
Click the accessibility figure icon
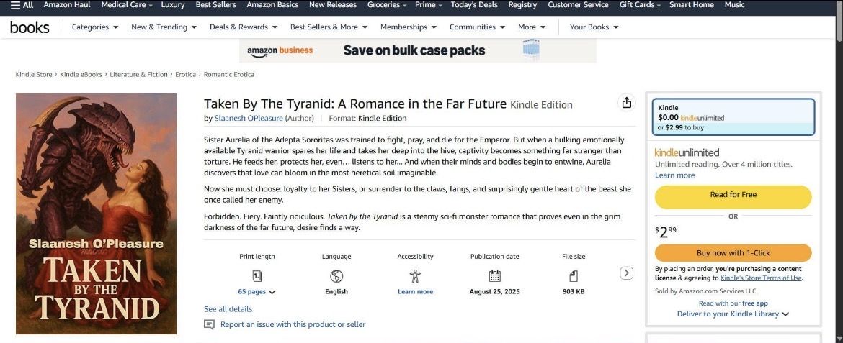[x=415, y=276]
